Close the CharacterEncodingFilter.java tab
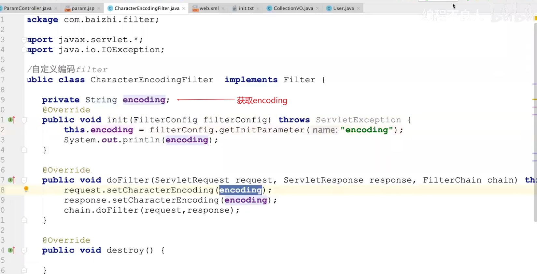Image resolution: width=537 pixels, height=274 pixels. point(184,8)
